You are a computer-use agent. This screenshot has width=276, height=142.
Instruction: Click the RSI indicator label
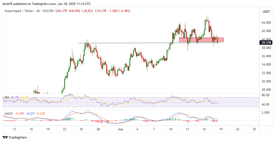[x=7, y=98]
